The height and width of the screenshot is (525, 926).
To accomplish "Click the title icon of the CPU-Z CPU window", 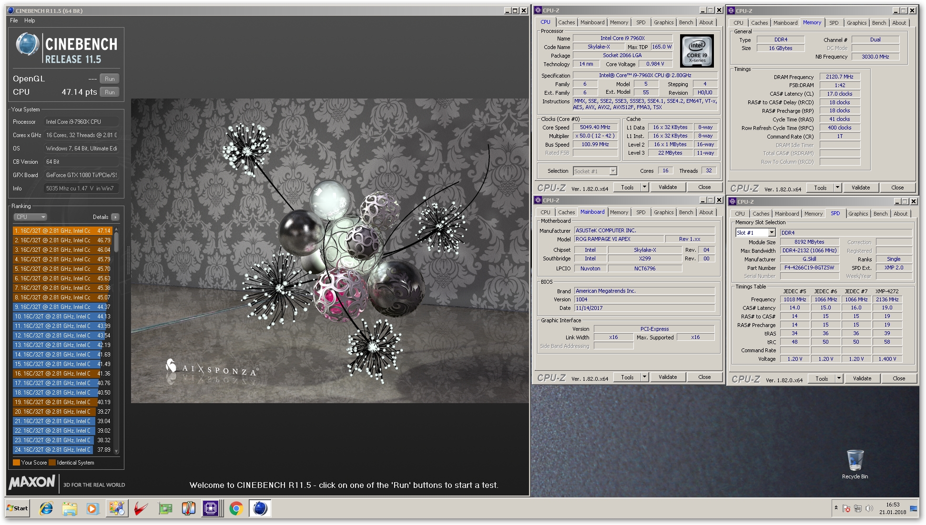I will tap(539, 10).
